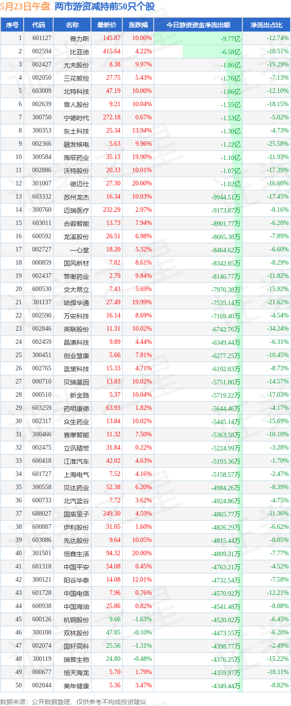The image size is (291, 706).
Task: Select stock name 众生药业
Action: 76,421
